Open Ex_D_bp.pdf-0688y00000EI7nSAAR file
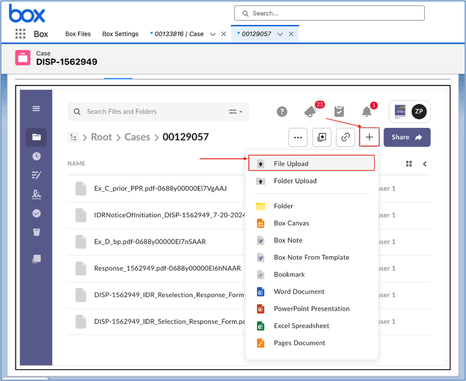The image size is (466, 381). pyautogui.click(x=150, y=241)
